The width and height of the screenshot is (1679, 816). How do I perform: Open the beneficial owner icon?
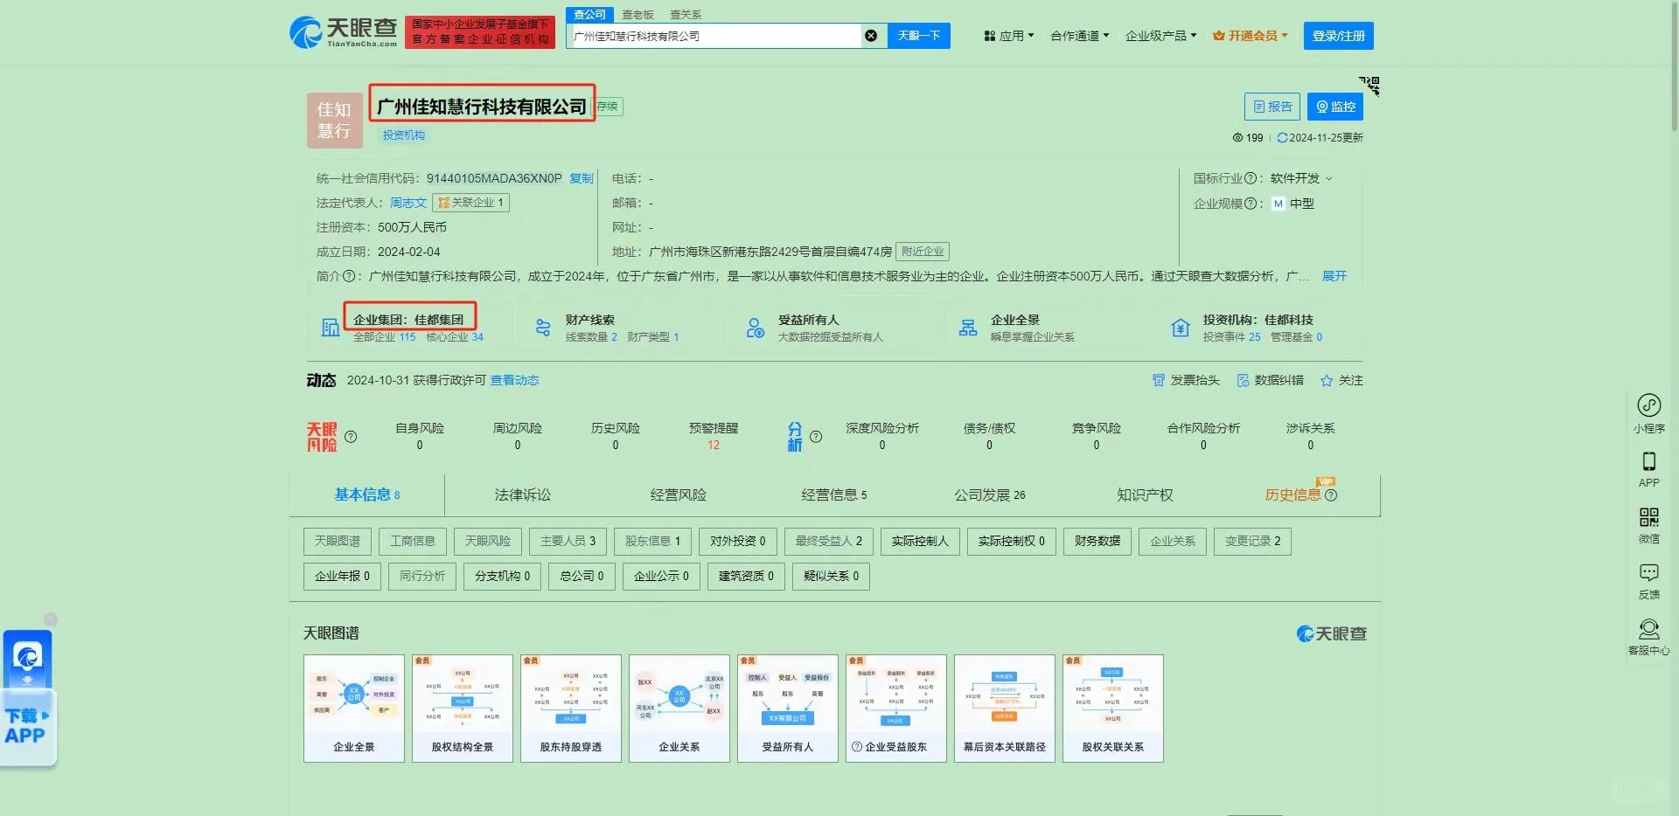[756, 328]
